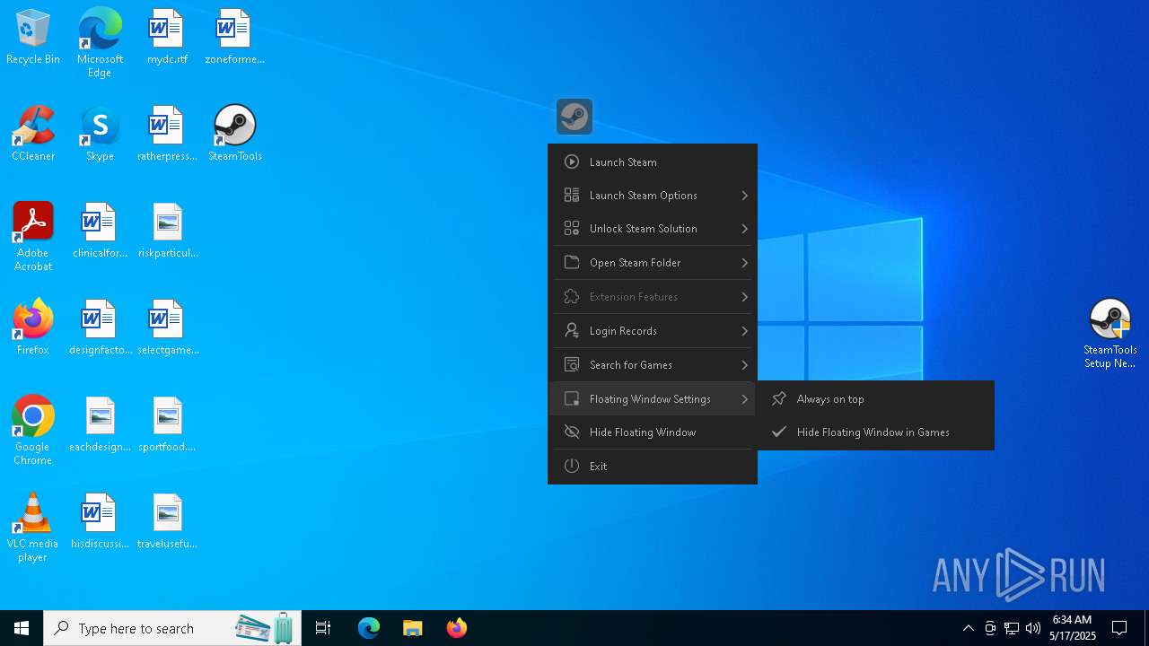The width and height of the screenshot is (1149, 646).
Task: Show hidden system tray icons
Action: point(968,628)
